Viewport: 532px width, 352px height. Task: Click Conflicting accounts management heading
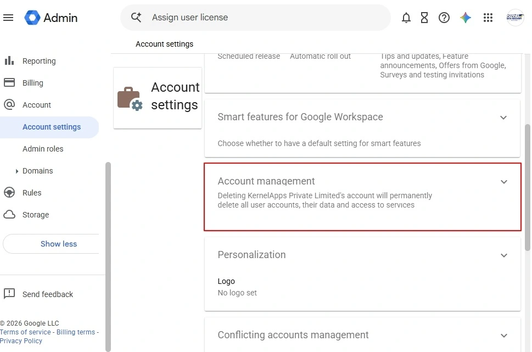[x=293, y=335]
